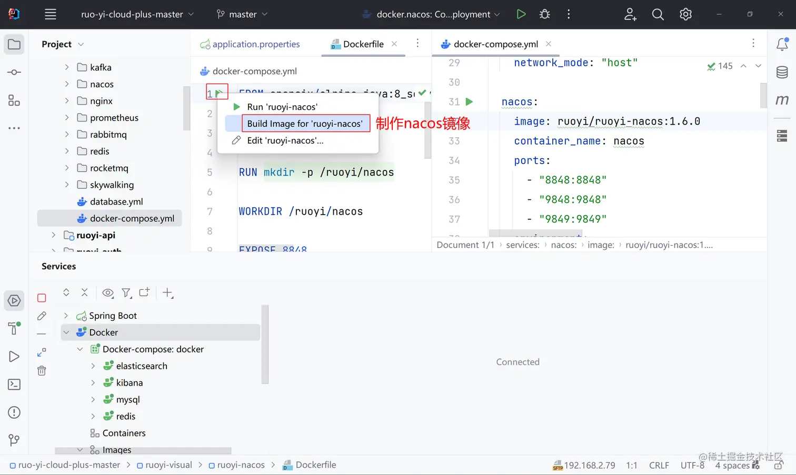Open the run configuration dropdown
Screen dimensions: 796x475
click(x=431, y=14)
